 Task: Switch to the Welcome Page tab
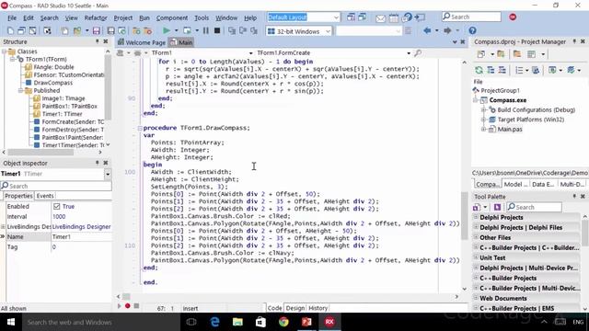[141, 42]
